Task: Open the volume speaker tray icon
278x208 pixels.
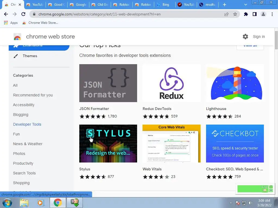Action: (251, 203)
